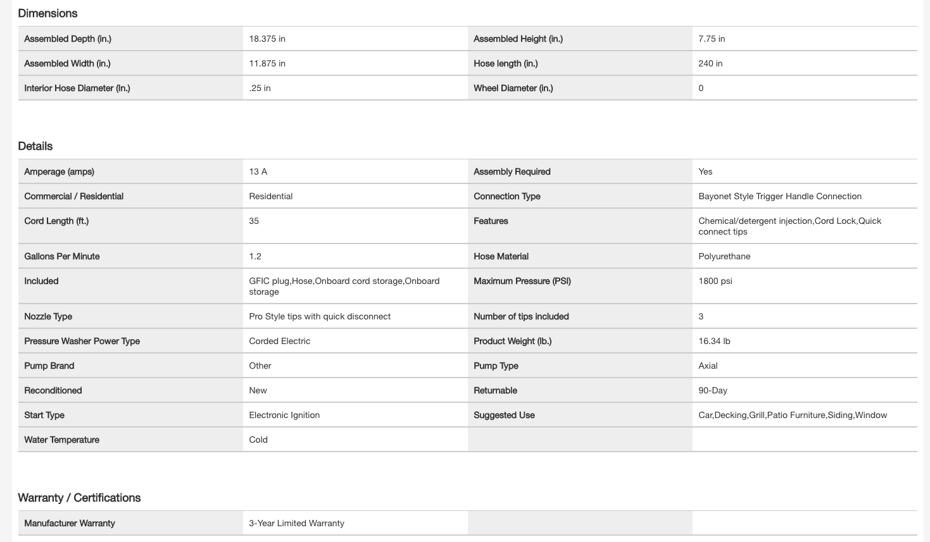This screenshot has width=930, height=542.
Task: Click the Details section heading
Action: point(35,146)
